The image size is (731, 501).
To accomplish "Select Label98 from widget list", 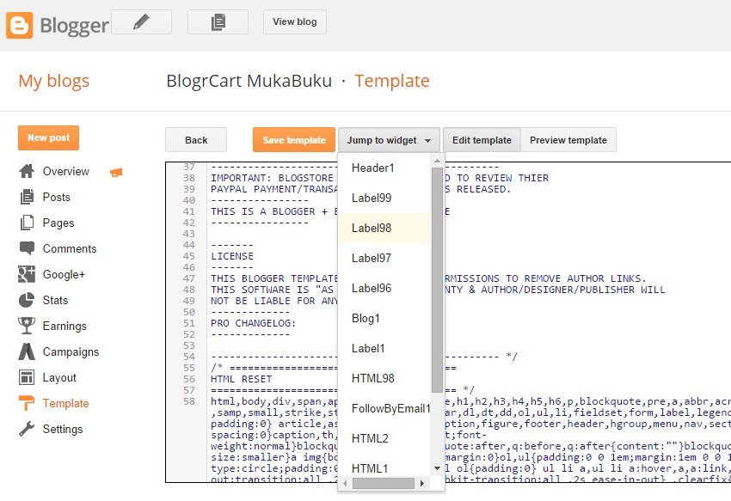I will tap(384, 228).
